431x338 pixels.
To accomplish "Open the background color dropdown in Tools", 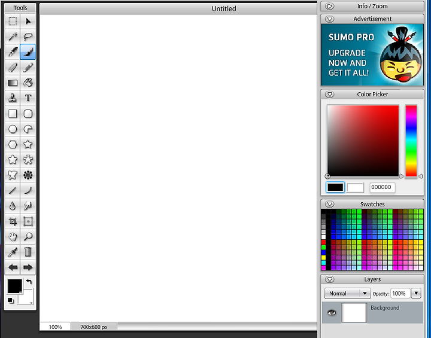I will 31,303.
